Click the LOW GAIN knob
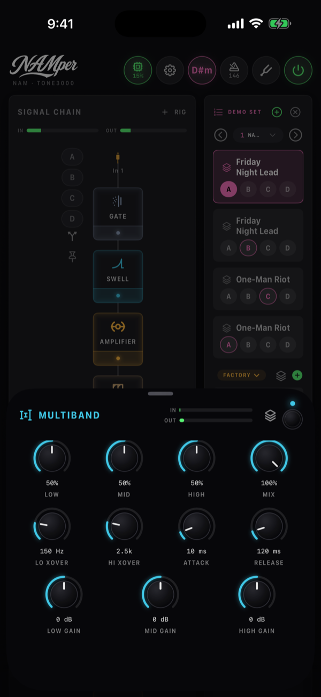The image size is (321, 697). click(x=64, y=594)
